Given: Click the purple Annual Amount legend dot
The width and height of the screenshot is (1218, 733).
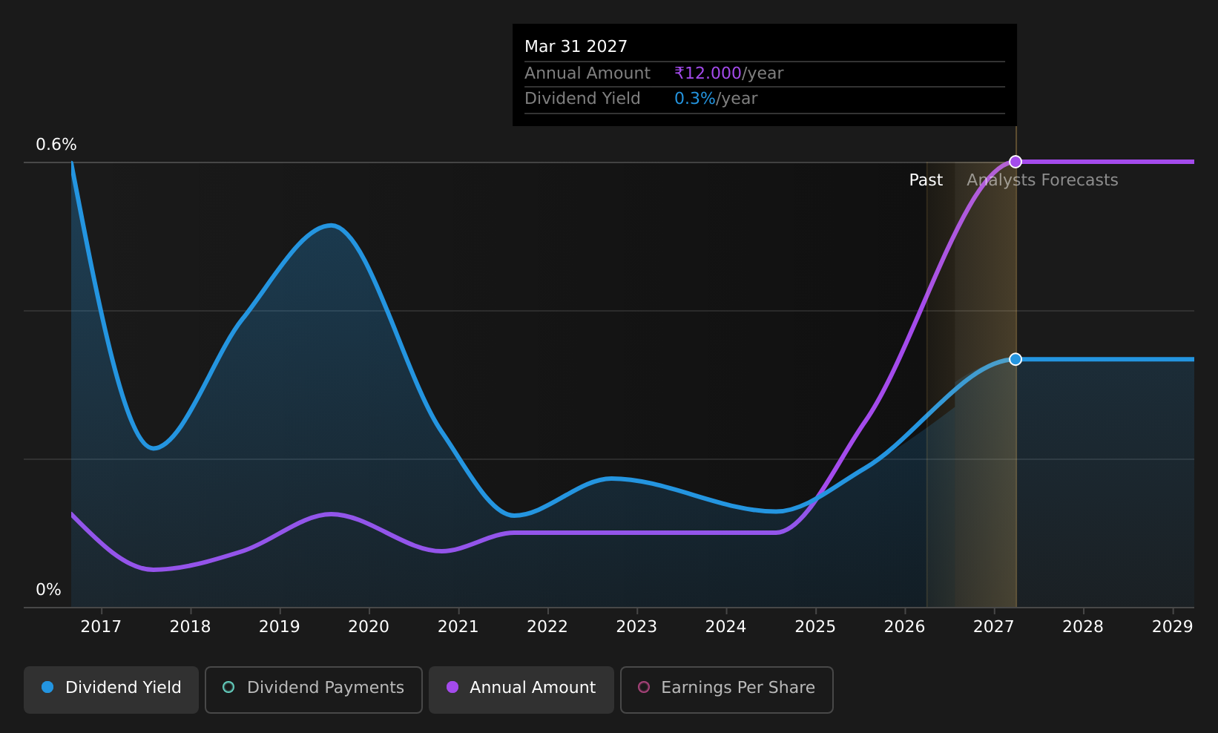Looking at the screenshot, I should [x=452, y=687].
